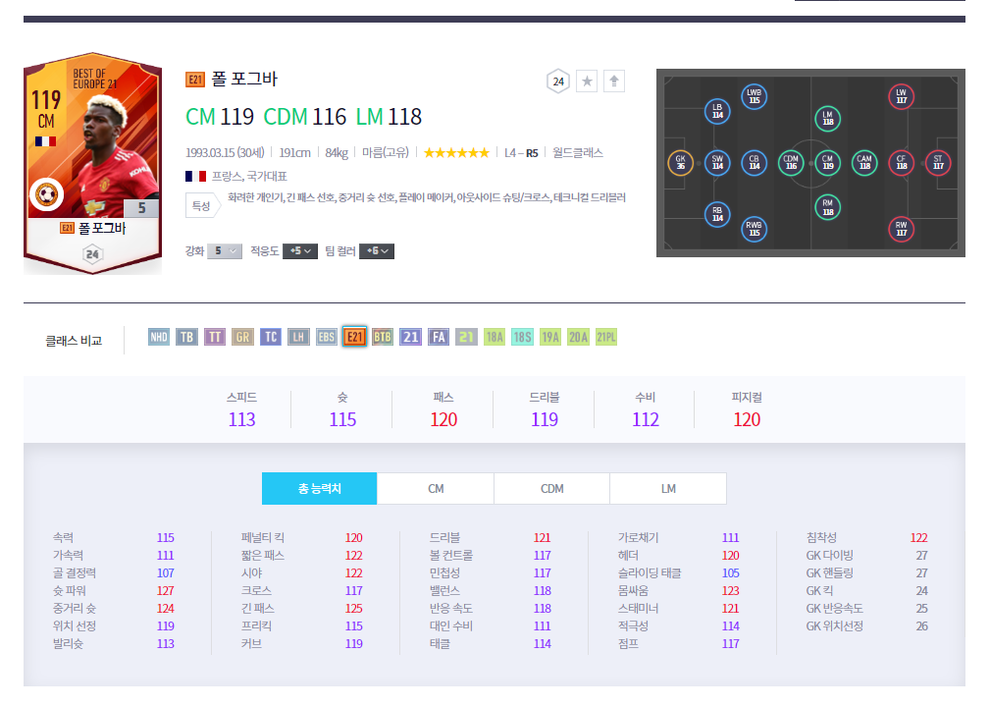Click the 클래스 비교 label
Screen dimensions: 990x706
pos(74,341)
